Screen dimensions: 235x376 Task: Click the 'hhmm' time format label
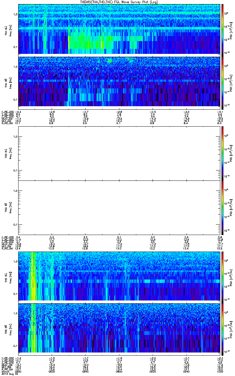[x=5, y=371]
